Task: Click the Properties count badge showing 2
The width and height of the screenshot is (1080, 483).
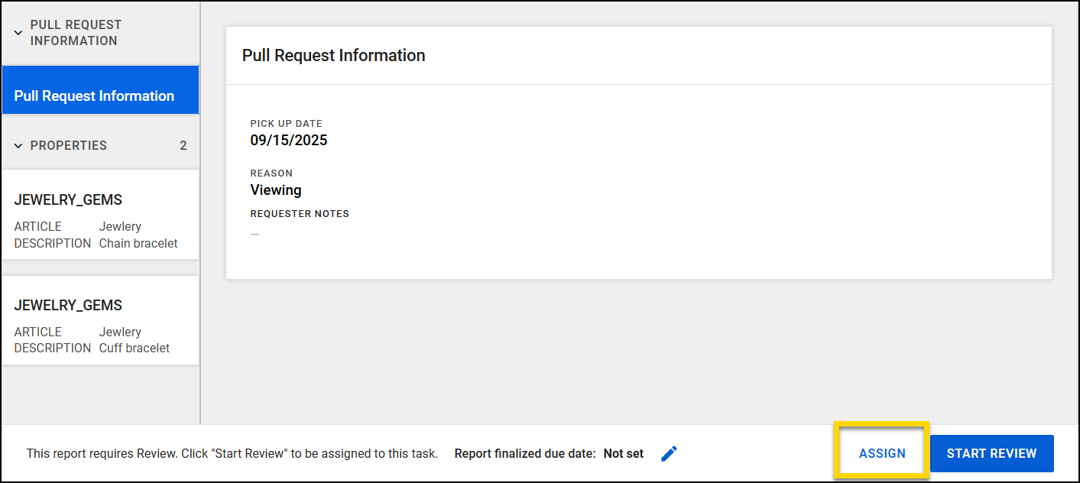Action: 183,145
